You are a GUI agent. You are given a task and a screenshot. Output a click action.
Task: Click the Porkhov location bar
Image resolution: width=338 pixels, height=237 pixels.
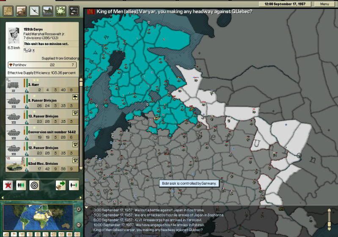(x=42, y=65)
